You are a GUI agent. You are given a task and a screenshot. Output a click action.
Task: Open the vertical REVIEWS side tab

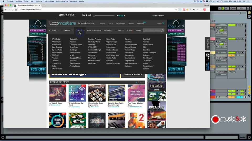tap(208, 44)
